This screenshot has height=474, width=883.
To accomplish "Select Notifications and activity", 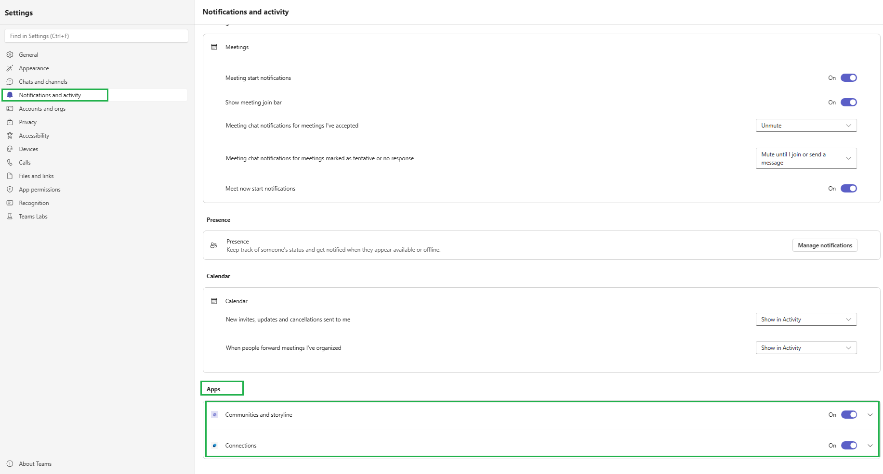I will tap(96, 95).
